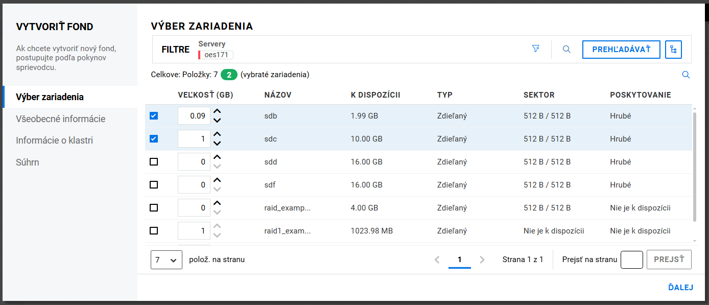The height and width of the screenshot is (305, 709).
Task: Click the PREHĽADÁVAŤ button
Action: (x=621, y=50)
